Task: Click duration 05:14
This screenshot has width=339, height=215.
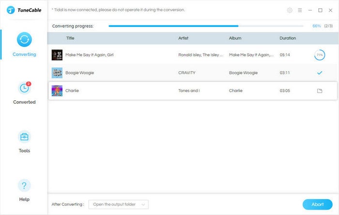Action: point(285,55)
